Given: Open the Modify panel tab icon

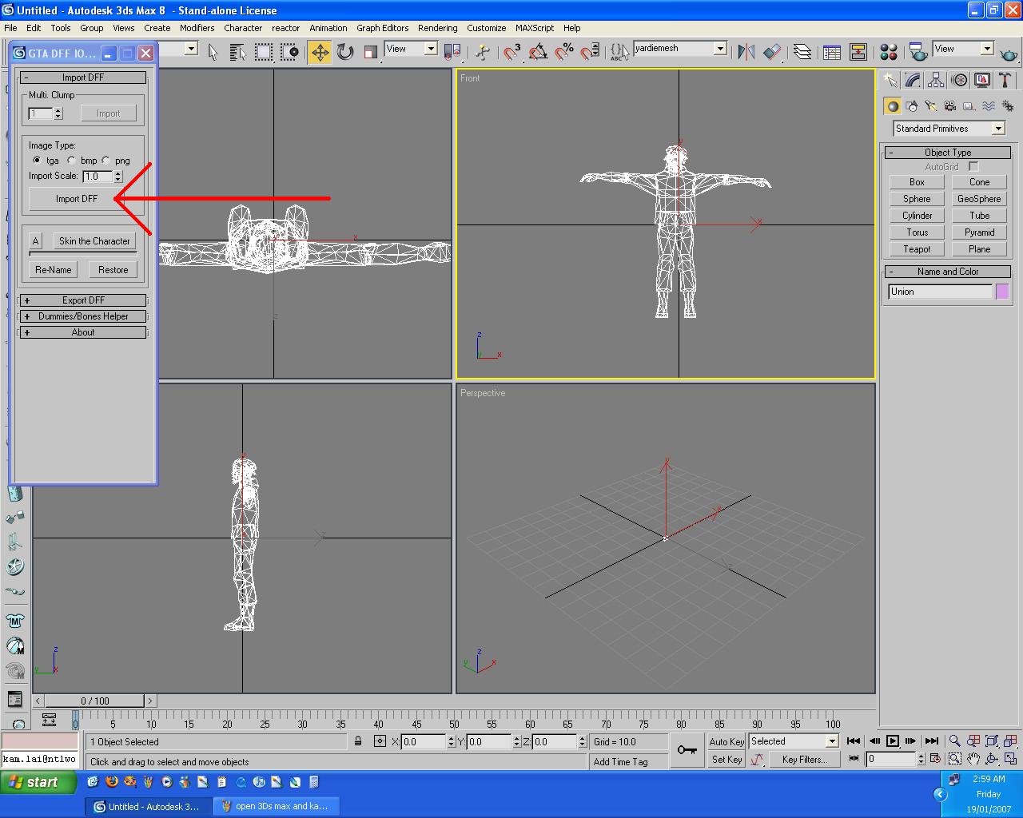Looking at the screenshot, I should 913,81.
